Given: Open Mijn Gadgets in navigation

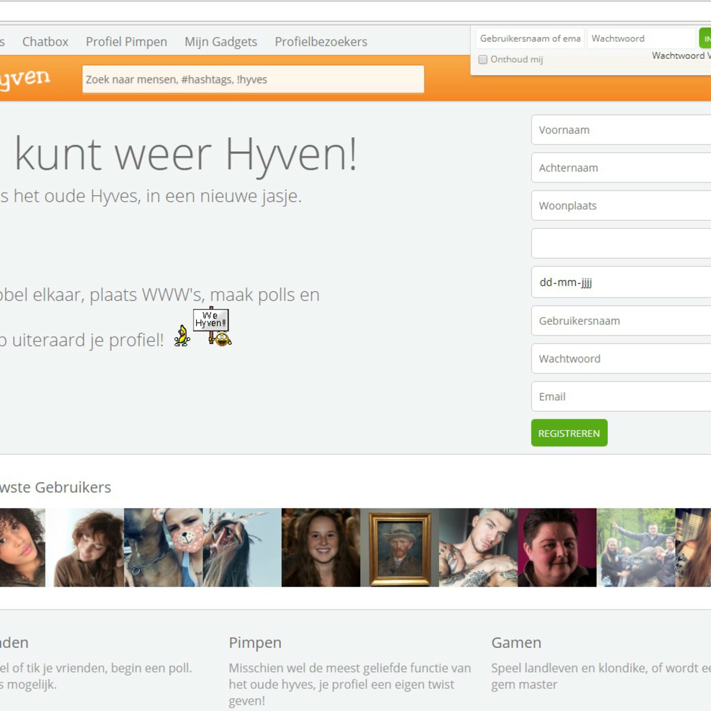Looking at the screenshot, I should pyautogui.click(x=221, y=42).
